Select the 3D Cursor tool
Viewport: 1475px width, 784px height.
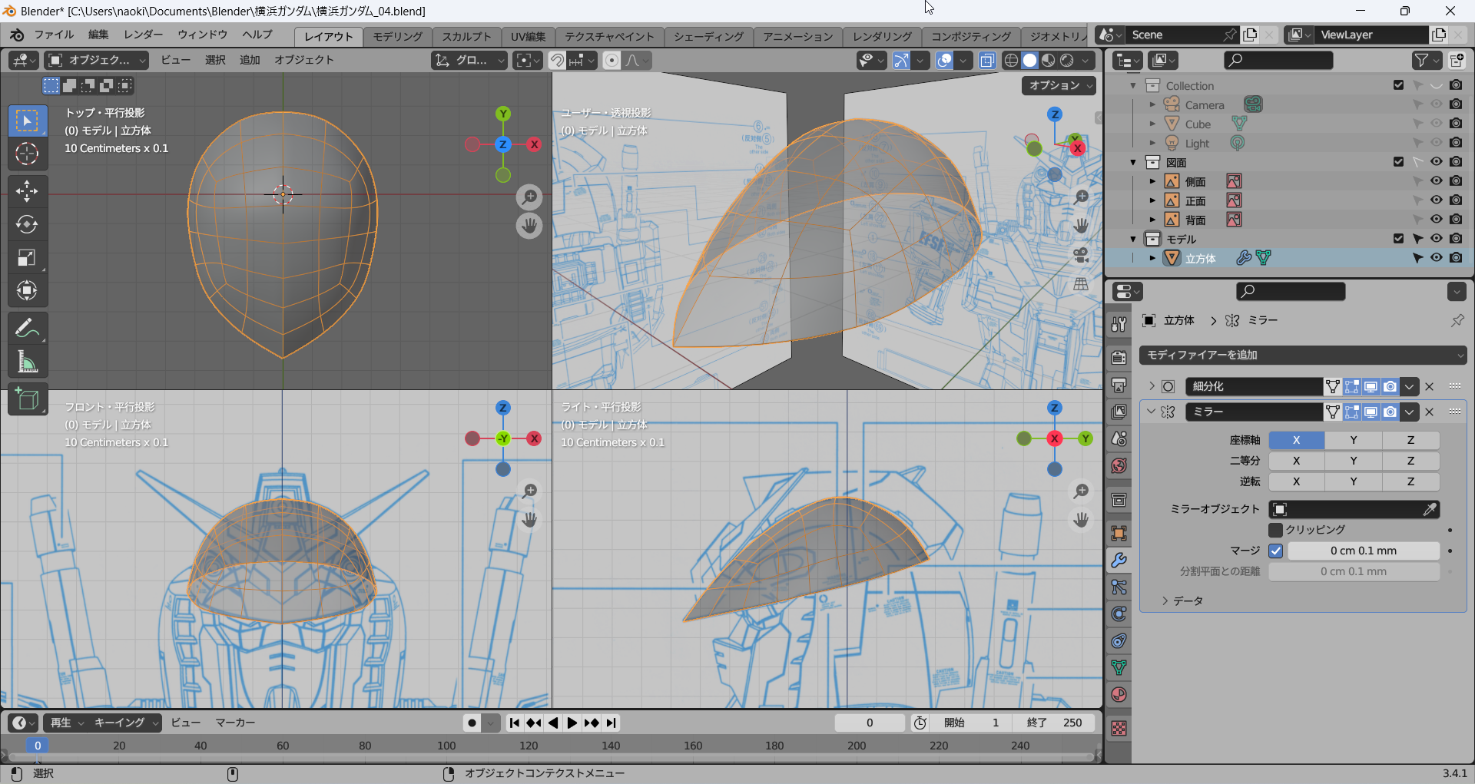click(x=27, y=154)
